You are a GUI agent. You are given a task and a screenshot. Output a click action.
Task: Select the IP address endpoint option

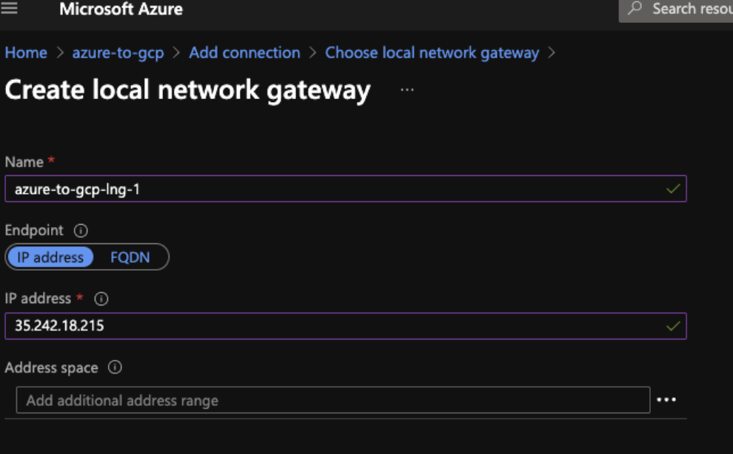tap(50, 257)
